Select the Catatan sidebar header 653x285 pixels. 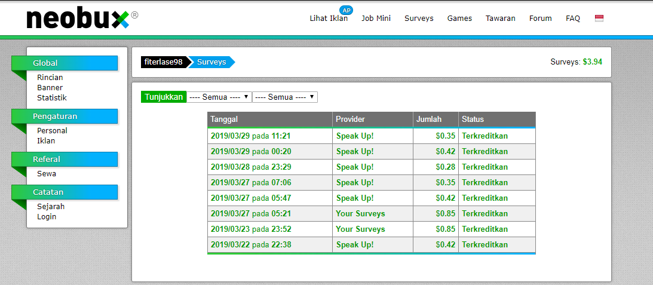click(x=65, y=192)
